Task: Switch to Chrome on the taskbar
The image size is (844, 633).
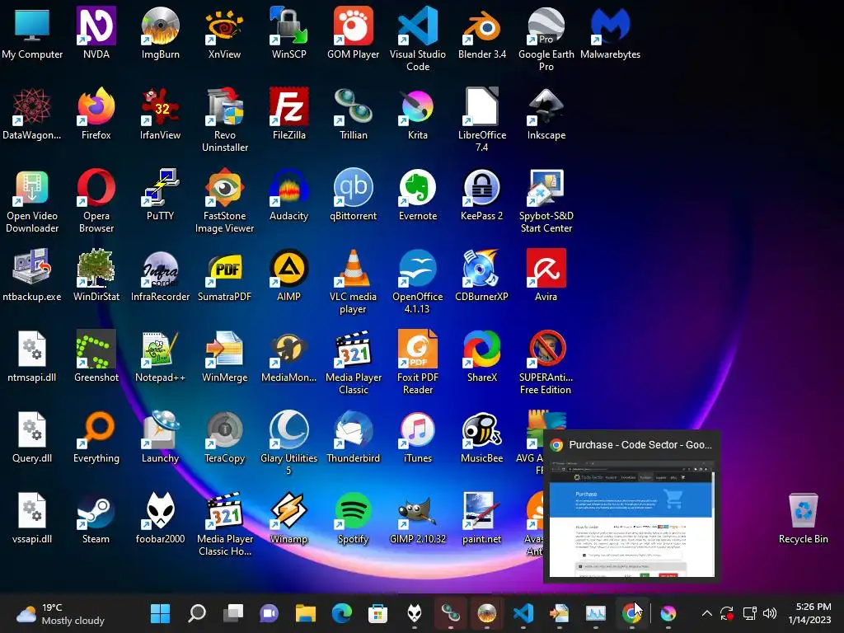Action: tap(631, 613)
